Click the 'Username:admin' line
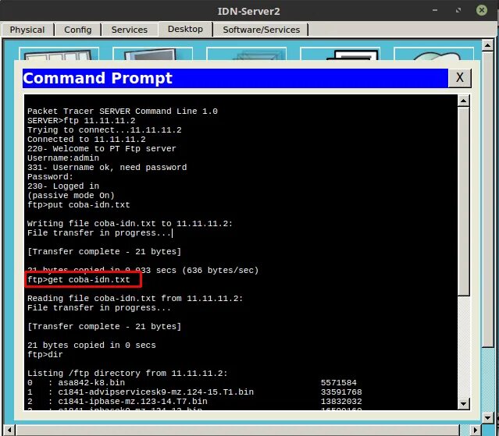The image size is (499, 436). point(63,158)
